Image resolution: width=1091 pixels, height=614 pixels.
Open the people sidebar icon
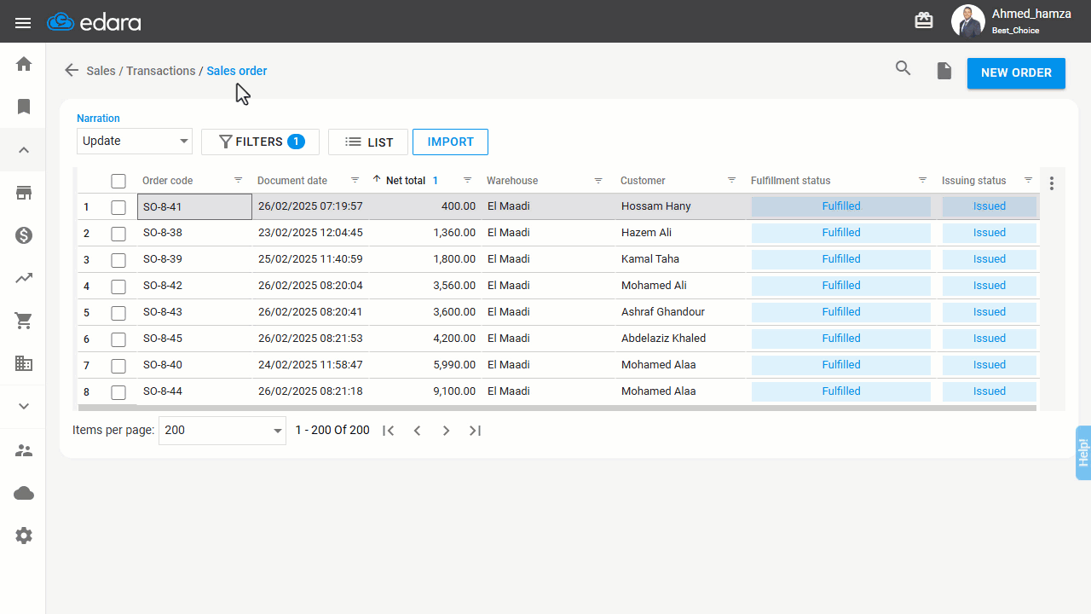24,450
